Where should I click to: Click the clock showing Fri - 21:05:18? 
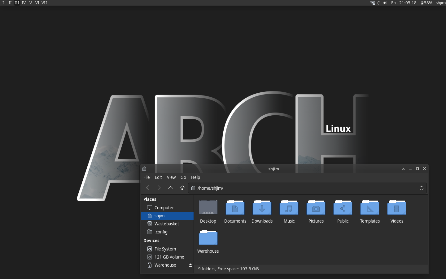404,3
